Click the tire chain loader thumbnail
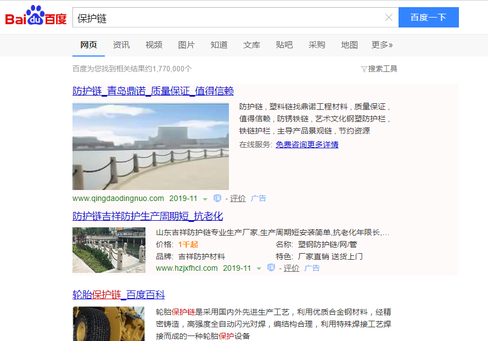Image resolution: width=488 pixels, height=341 pixels. pos(109,324)
